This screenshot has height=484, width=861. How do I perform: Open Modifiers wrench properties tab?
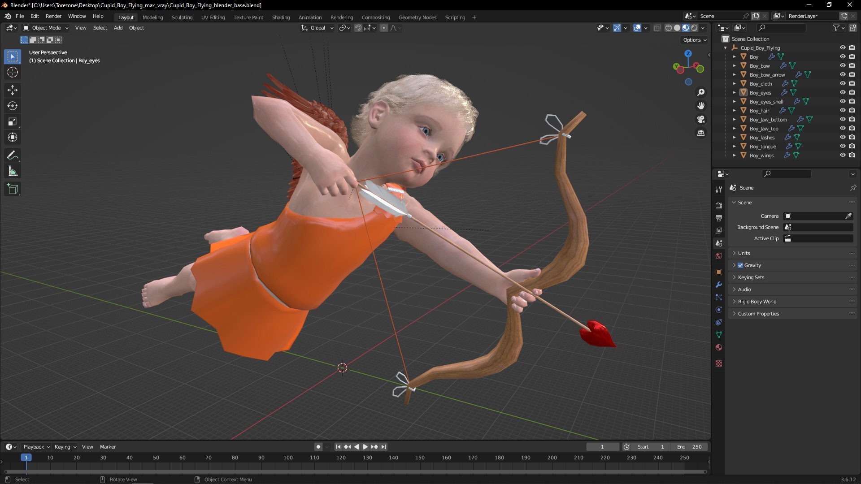click(719, 285)
